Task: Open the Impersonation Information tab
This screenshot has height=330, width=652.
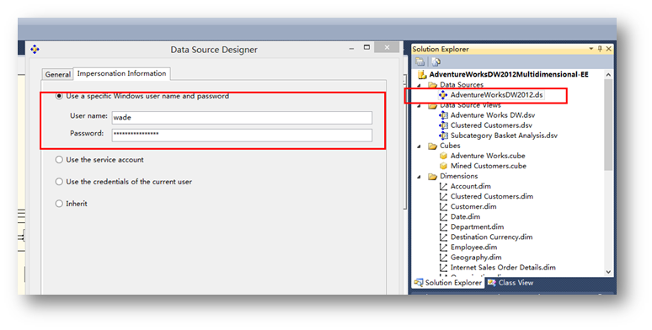Action: 121,73
